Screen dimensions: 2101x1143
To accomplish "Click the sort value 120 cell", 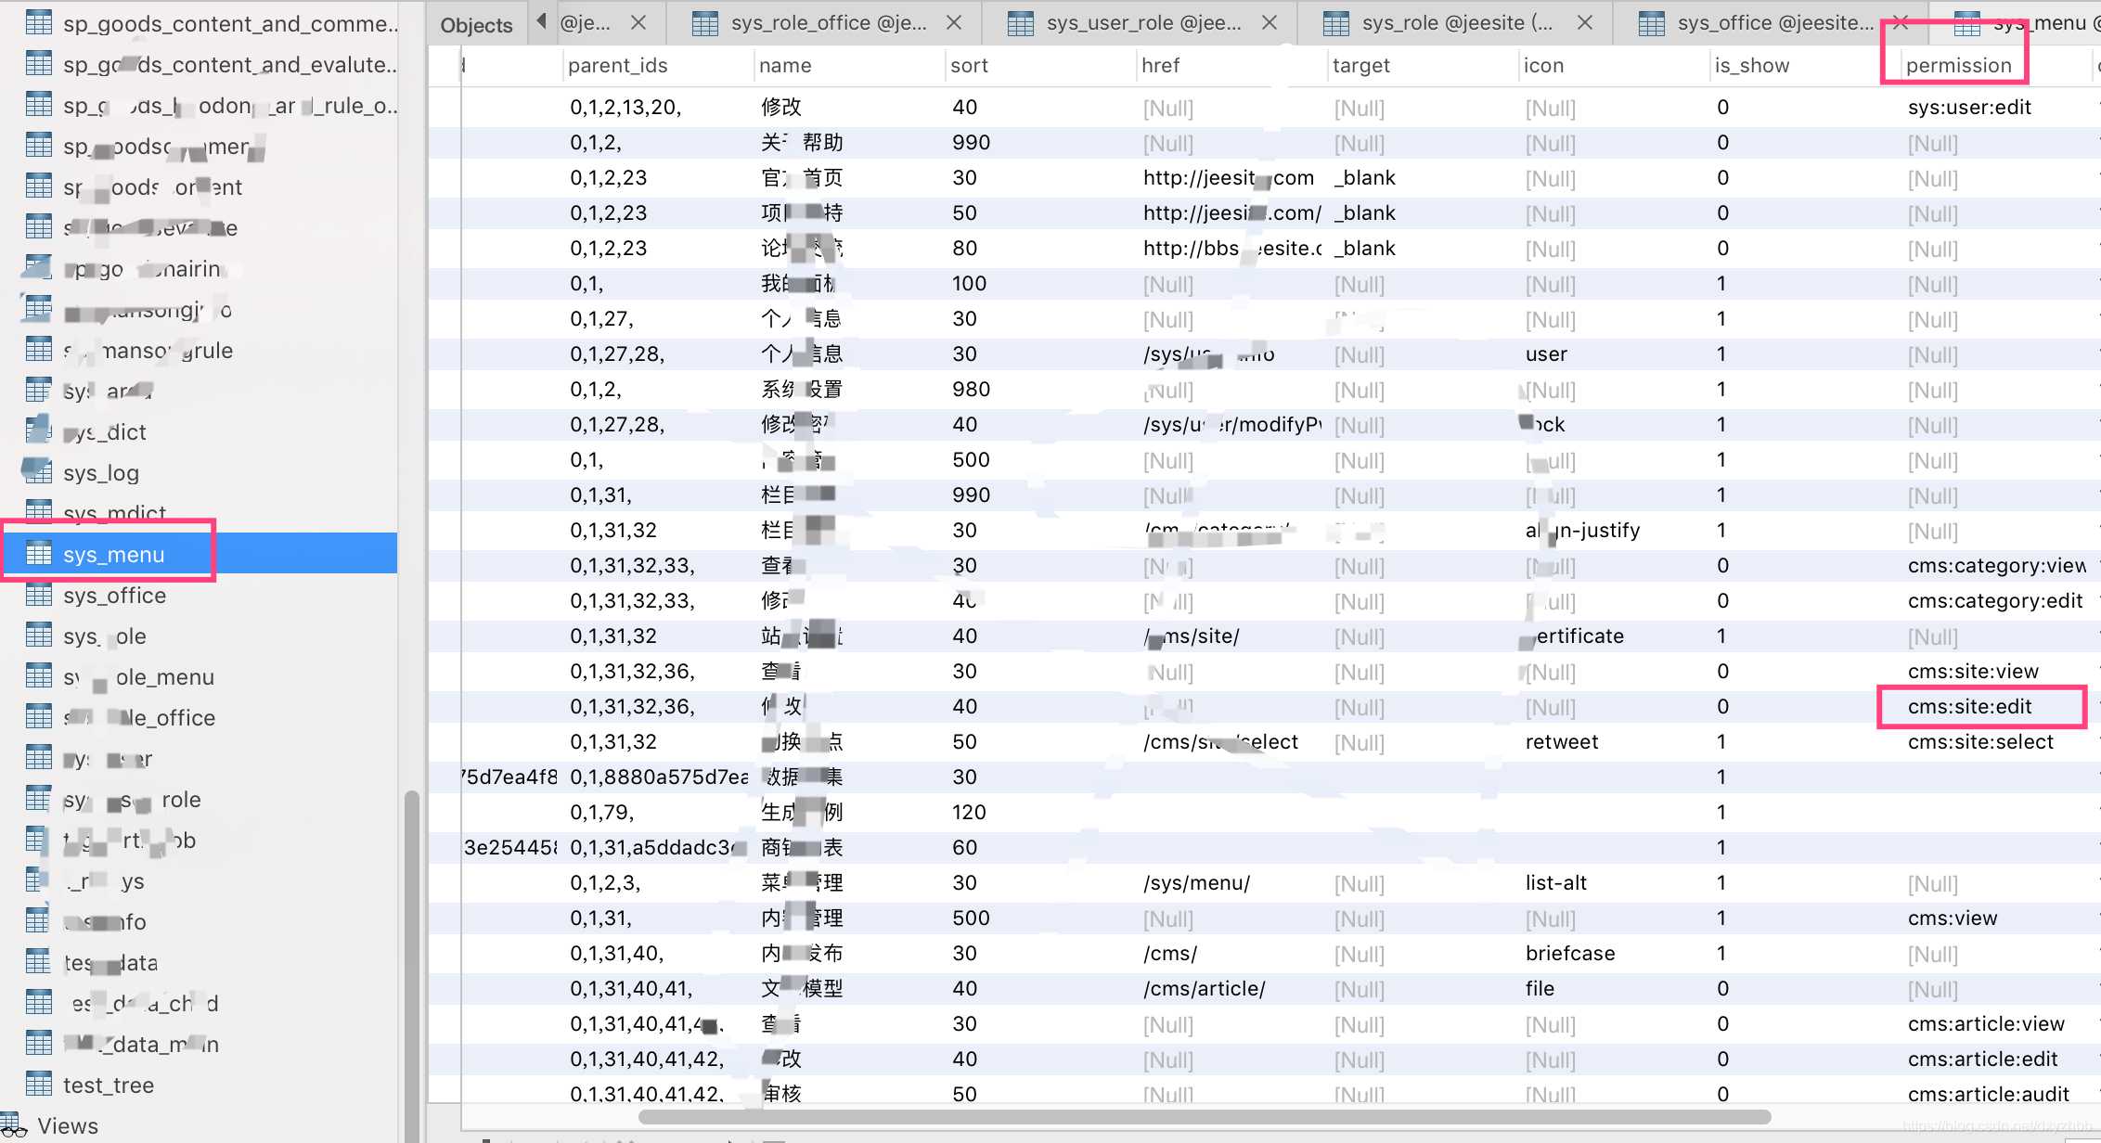I will click(x=1039, y=812).
